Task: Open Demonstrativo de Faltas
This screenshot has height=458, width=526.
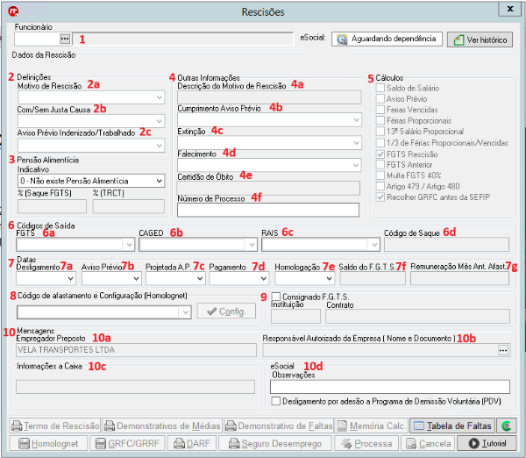Action: coord(279,426)
